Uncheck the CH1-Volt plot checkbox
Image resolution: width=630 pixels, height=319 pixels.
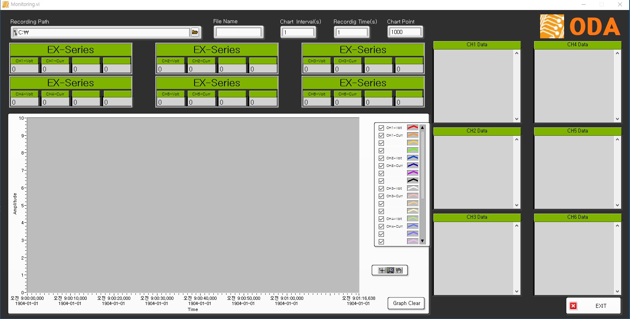pos(381,128)
